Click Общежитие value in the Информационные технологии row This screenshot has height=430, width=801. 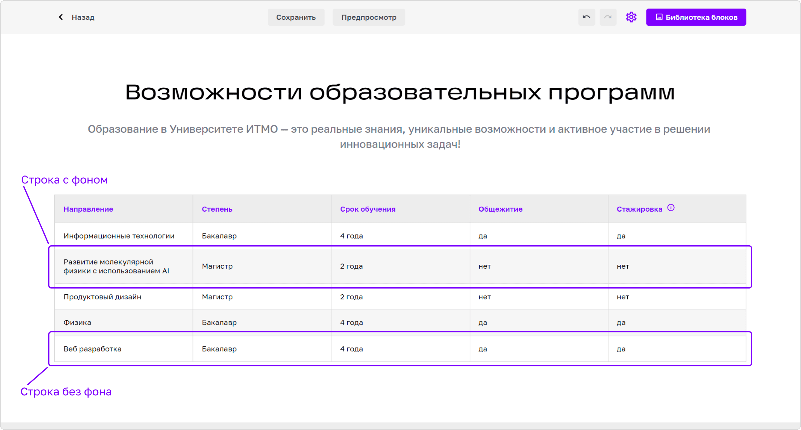point(483,236)
